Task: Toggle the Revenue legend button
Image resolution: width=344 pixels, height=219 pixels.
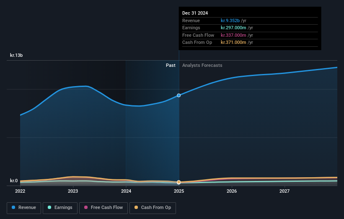Action: click(24, 208)
